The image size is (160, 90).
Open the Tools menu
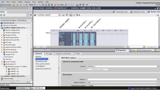click(34, 2)
